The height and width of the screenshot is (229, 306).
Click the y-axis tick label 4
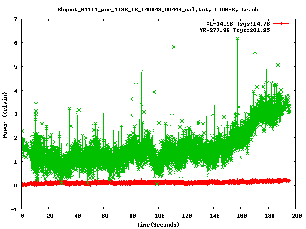[15, 90]
